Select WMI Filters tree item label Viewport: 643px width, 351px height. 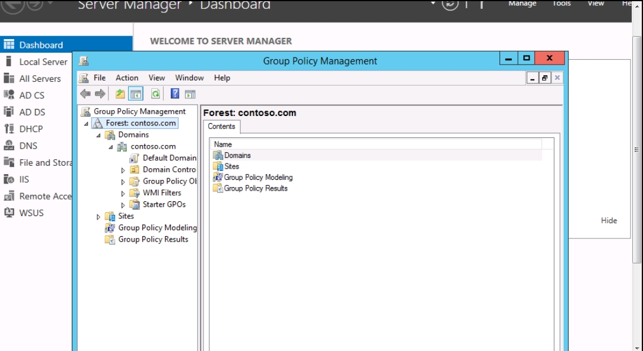pyautogui.click(x=161, y=193)
